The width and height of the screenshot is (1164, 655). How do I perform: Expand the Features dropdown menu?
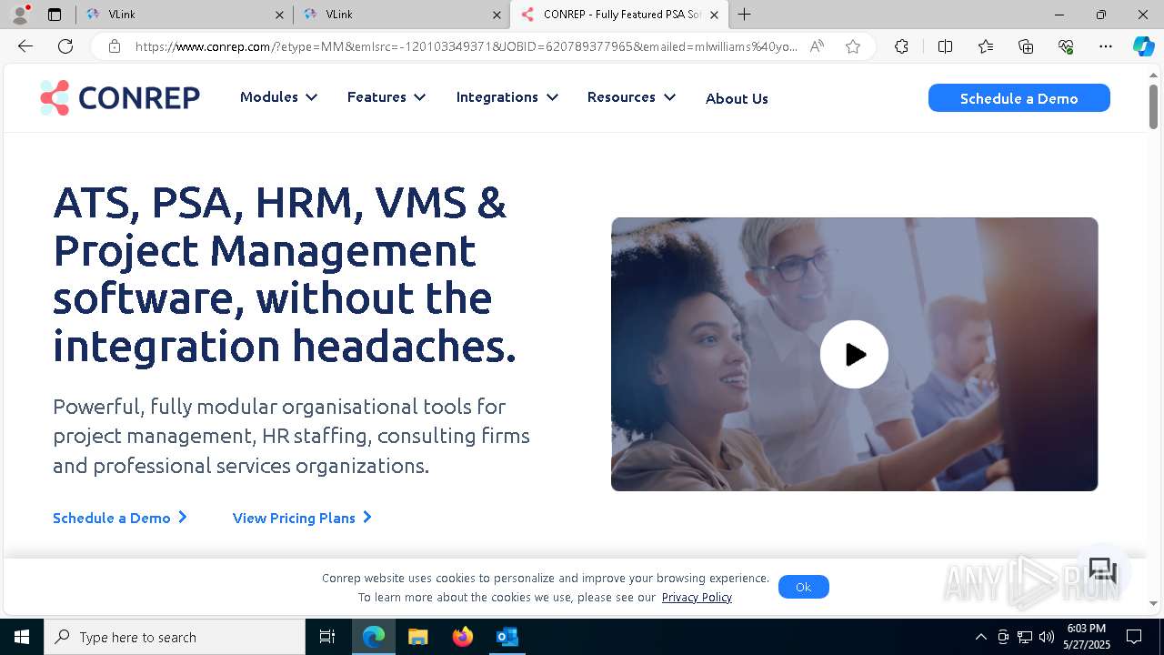click(386, 97)
